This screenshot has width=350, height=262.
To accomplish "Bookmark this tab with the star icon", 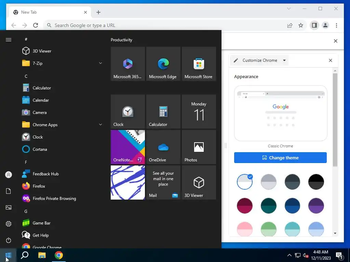I will 301,25.
